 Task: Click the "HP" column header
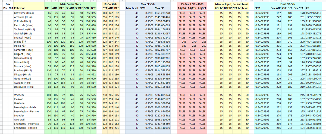[47, 8]
